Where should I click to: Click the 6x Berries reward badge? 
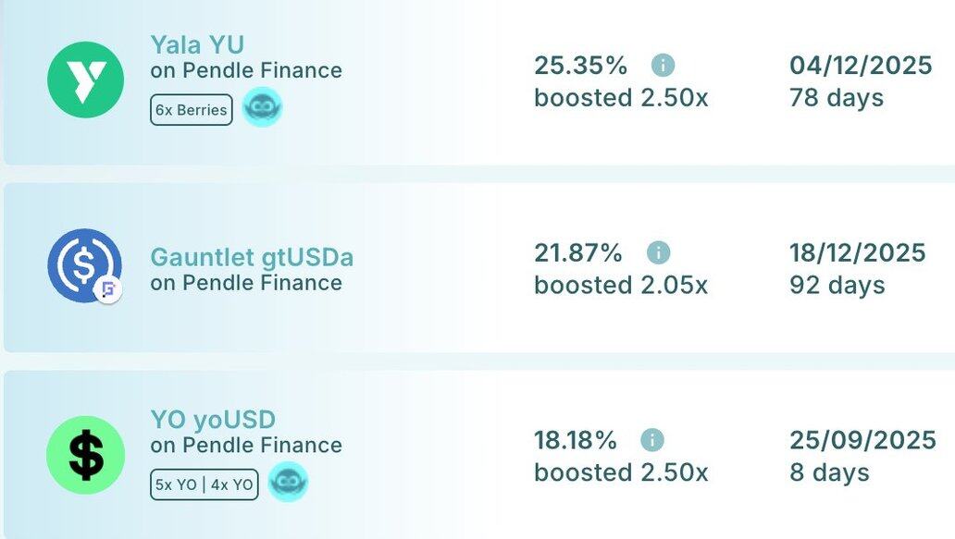[192, 109]
